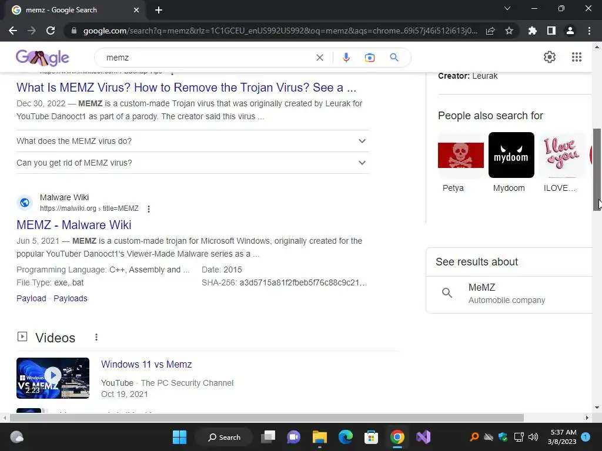Select Petya in People also search for
Image resolution: width=602 pixels, height=451 pixels.
461,163
